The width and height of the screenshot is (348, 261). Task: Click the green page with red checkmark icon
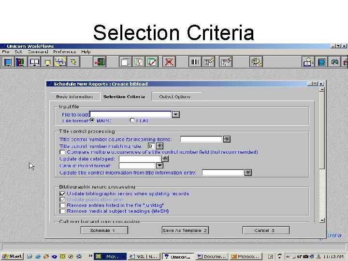[x=152, y=62]
